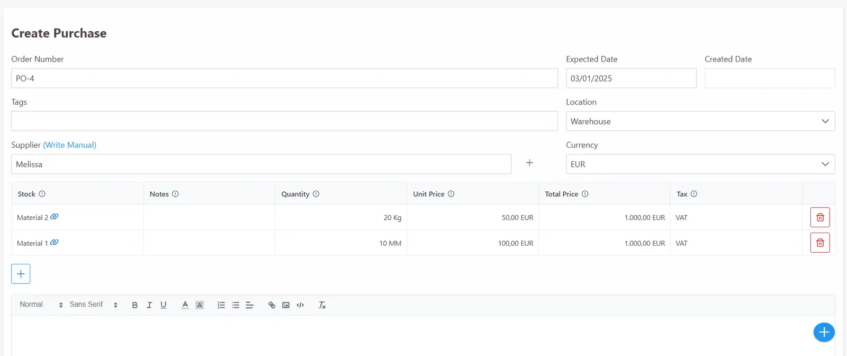847x356 pixels.
Task: Click the Notes cell for Material 2
Action: point(209,217)
